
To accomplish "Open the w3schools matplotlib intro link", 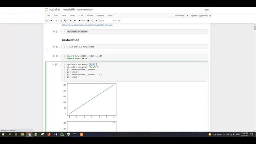I will [x=87, y=25].
